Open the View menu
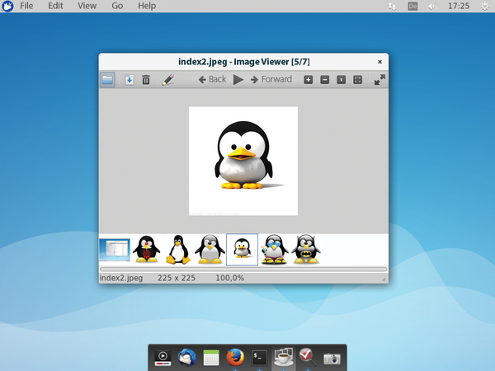The width and height of the screenshot is (495, 371). point(87,6)
